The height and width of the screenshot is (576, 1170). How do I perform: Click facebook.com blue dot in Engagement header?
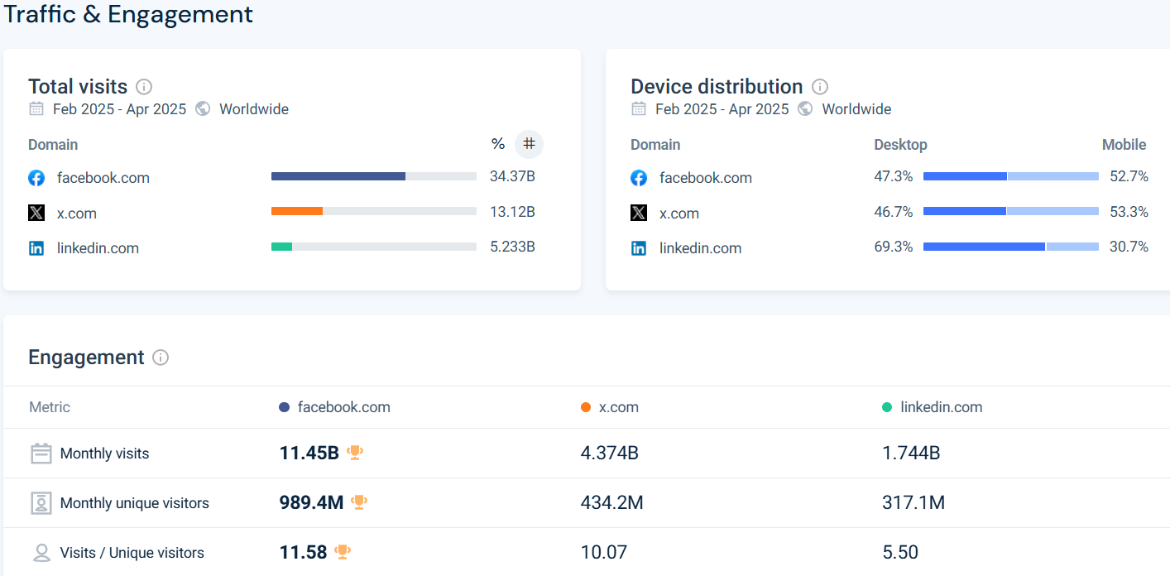click(285, 407)
